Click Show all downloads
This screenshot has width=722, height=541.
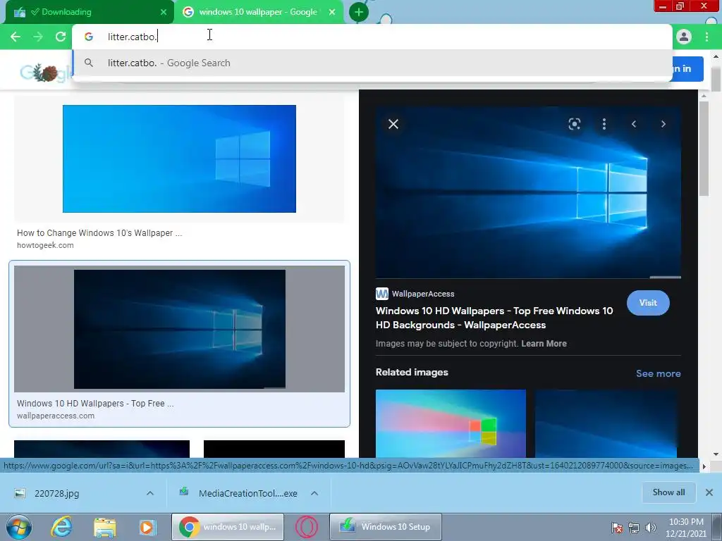(x=668, y=492)
